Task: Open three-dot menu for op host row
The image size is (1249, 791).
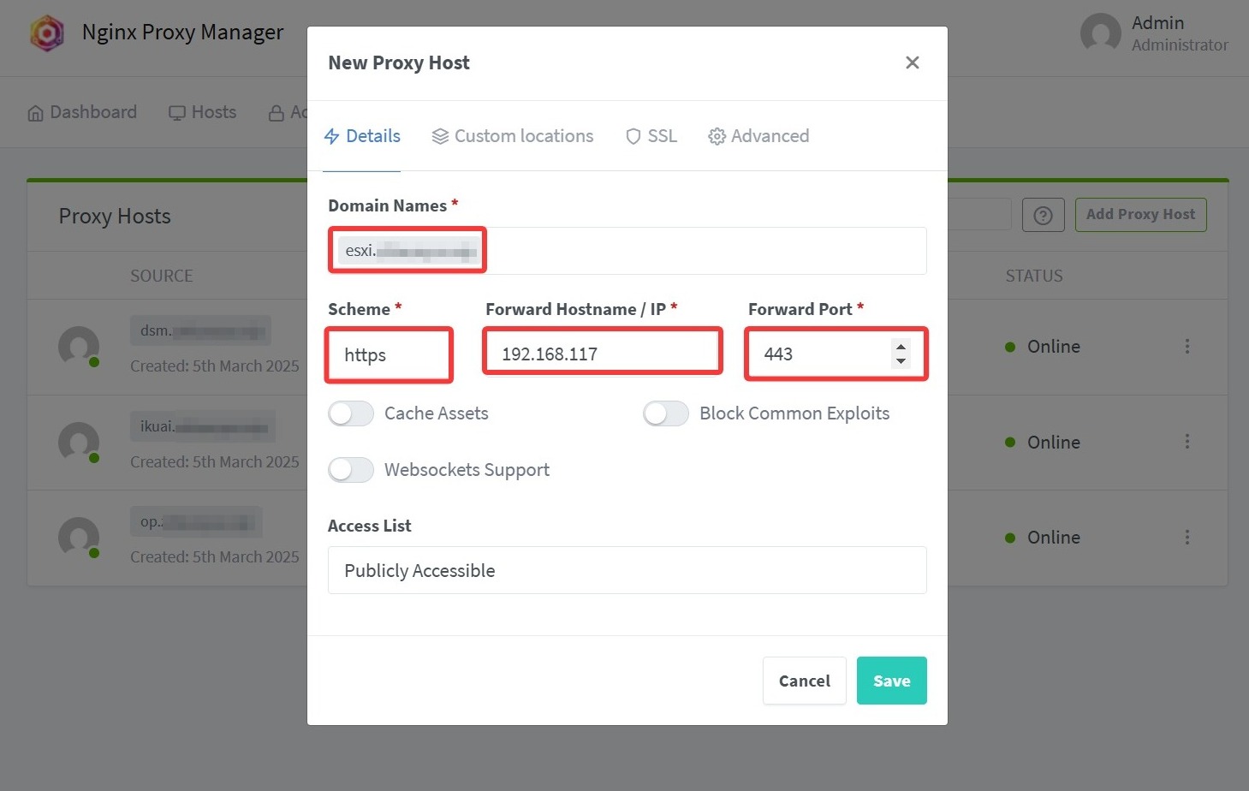Action: (1187, 538)
